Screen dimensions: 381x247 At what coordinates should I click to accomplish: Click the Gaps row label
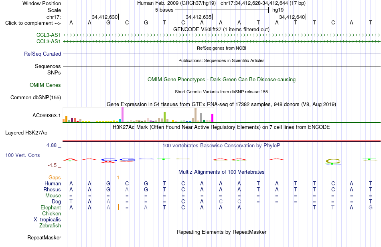click(55, 178)
